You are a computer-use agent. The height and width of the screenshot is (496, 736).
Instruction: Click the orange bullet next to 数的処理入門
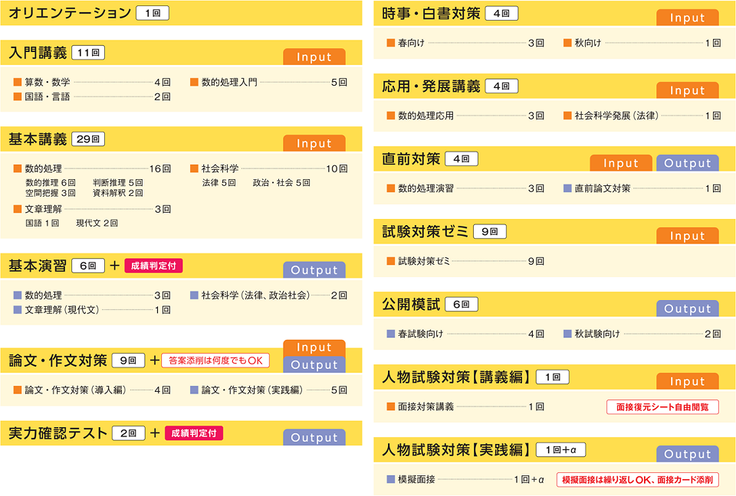point(195,82)
